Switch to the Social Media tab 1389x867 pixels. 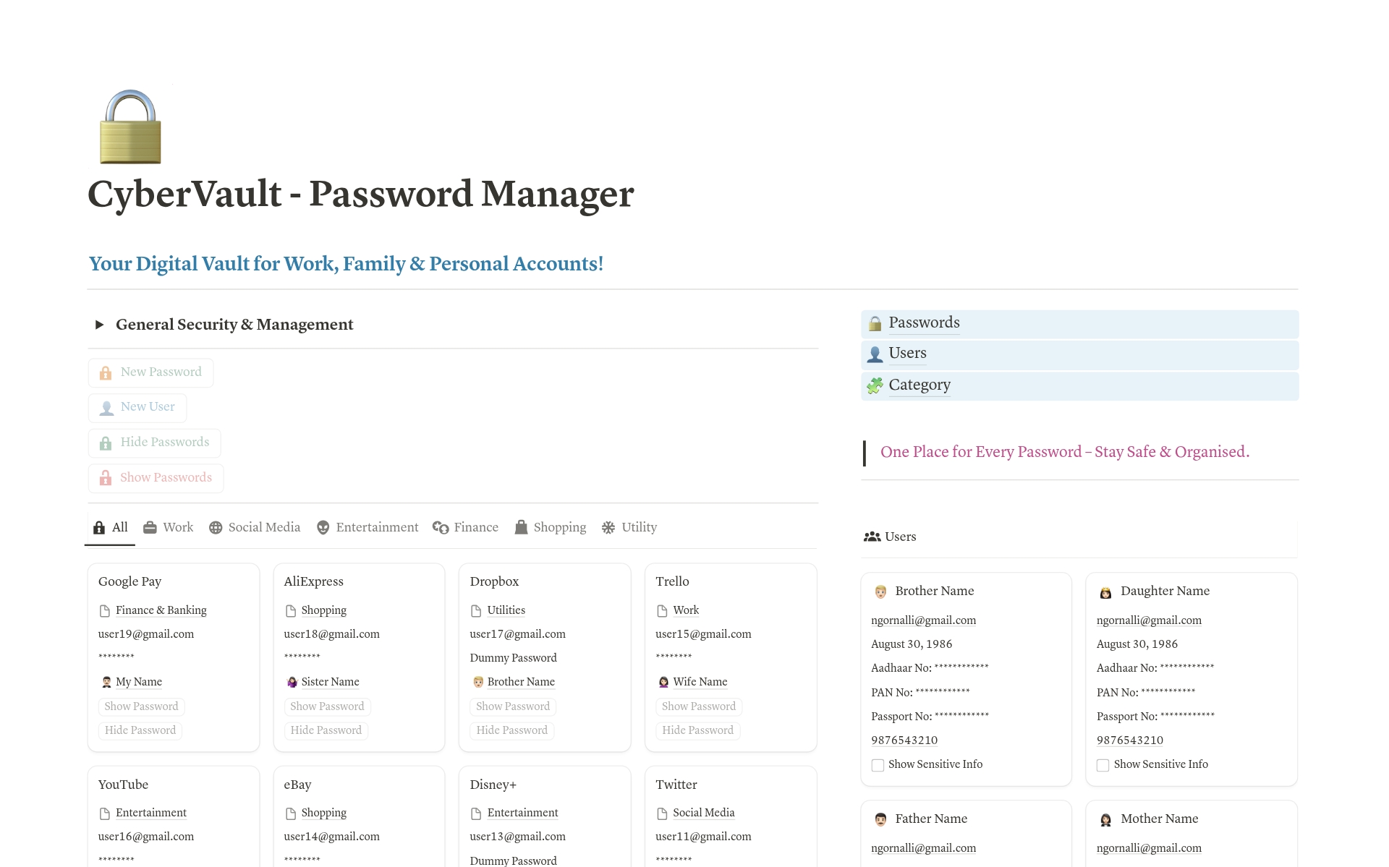click(255, 528)
